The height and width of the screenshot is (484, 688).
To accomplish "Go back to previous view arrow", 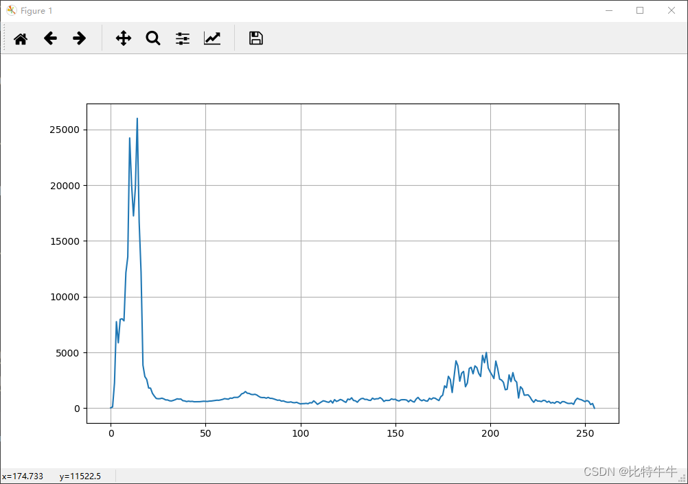I will tap(50, 38).
